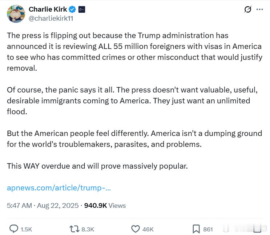Click the Charlie Kirk display name
The width and height of the screenshot is (270, 235).
point(48,9)
